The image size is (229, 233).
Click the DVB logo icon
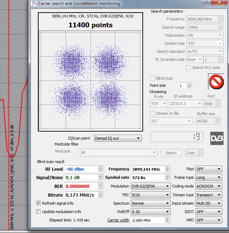pyautogui.click(x=217, y=138)
